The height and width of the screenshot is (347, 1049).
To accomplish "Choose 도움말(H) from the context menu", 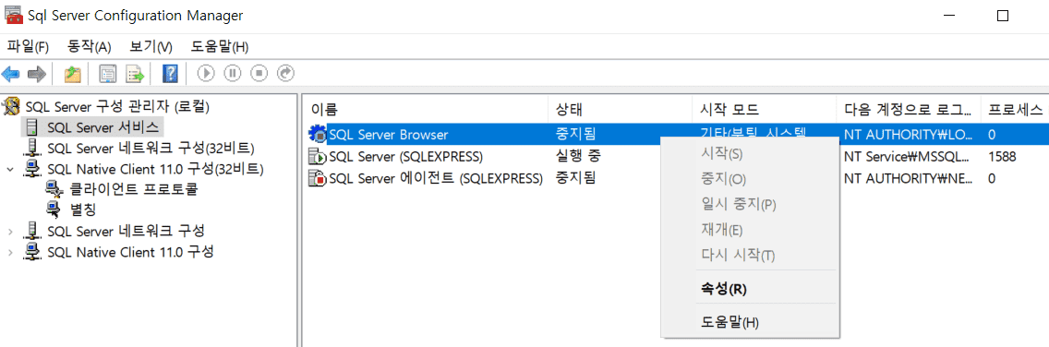I will (749, 322).
